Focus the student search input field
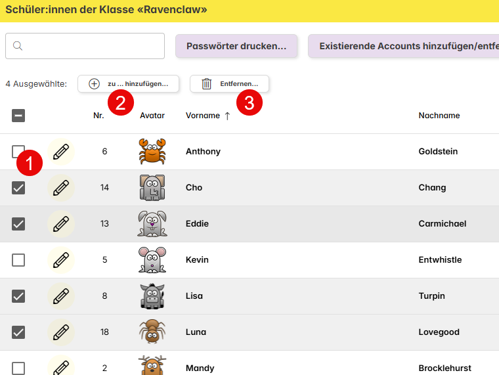 [92, 46]
